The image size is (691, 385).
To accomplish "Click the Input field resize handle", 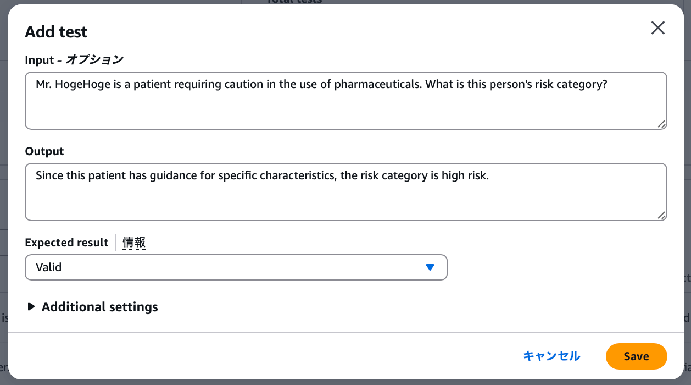I will coord(662,124).
